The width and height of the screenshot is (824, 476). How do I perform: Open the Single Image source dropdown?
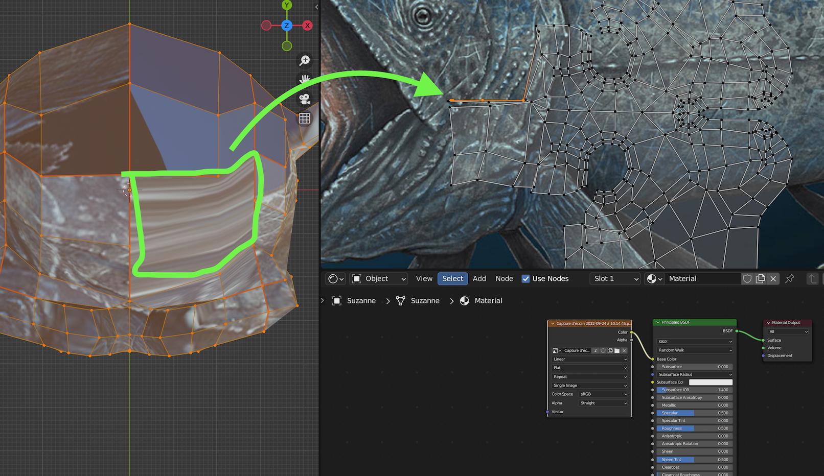tap(590, 386)
